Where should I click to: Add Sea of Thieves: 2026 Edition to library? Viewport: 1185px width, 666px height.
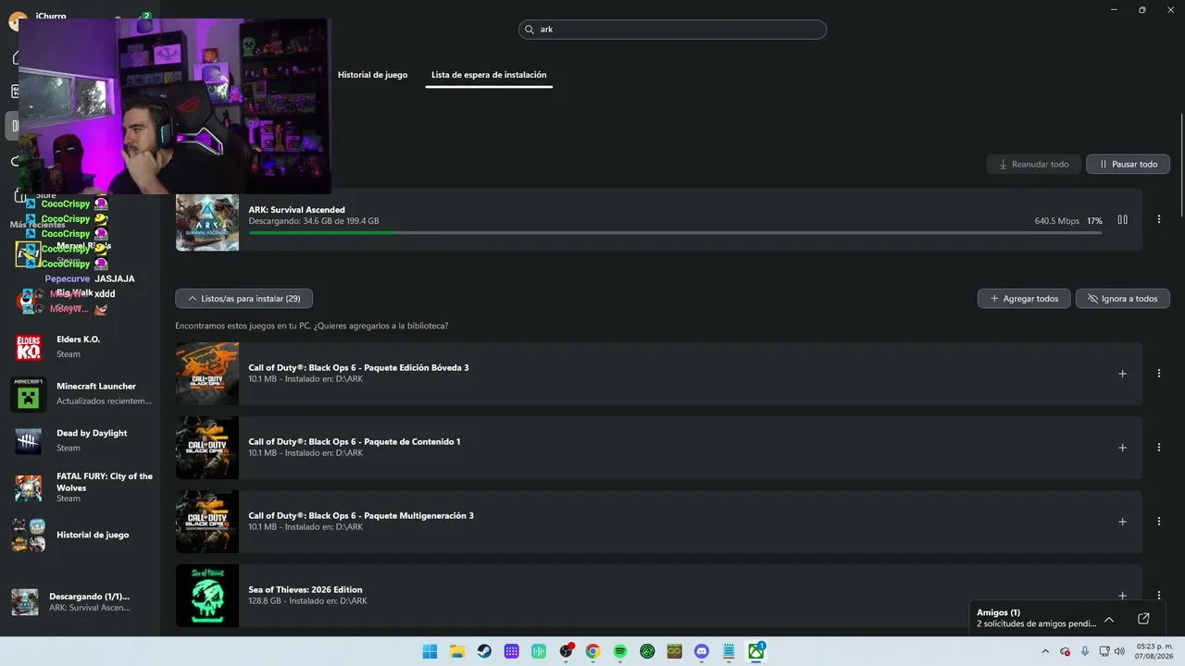point(1122,596)
